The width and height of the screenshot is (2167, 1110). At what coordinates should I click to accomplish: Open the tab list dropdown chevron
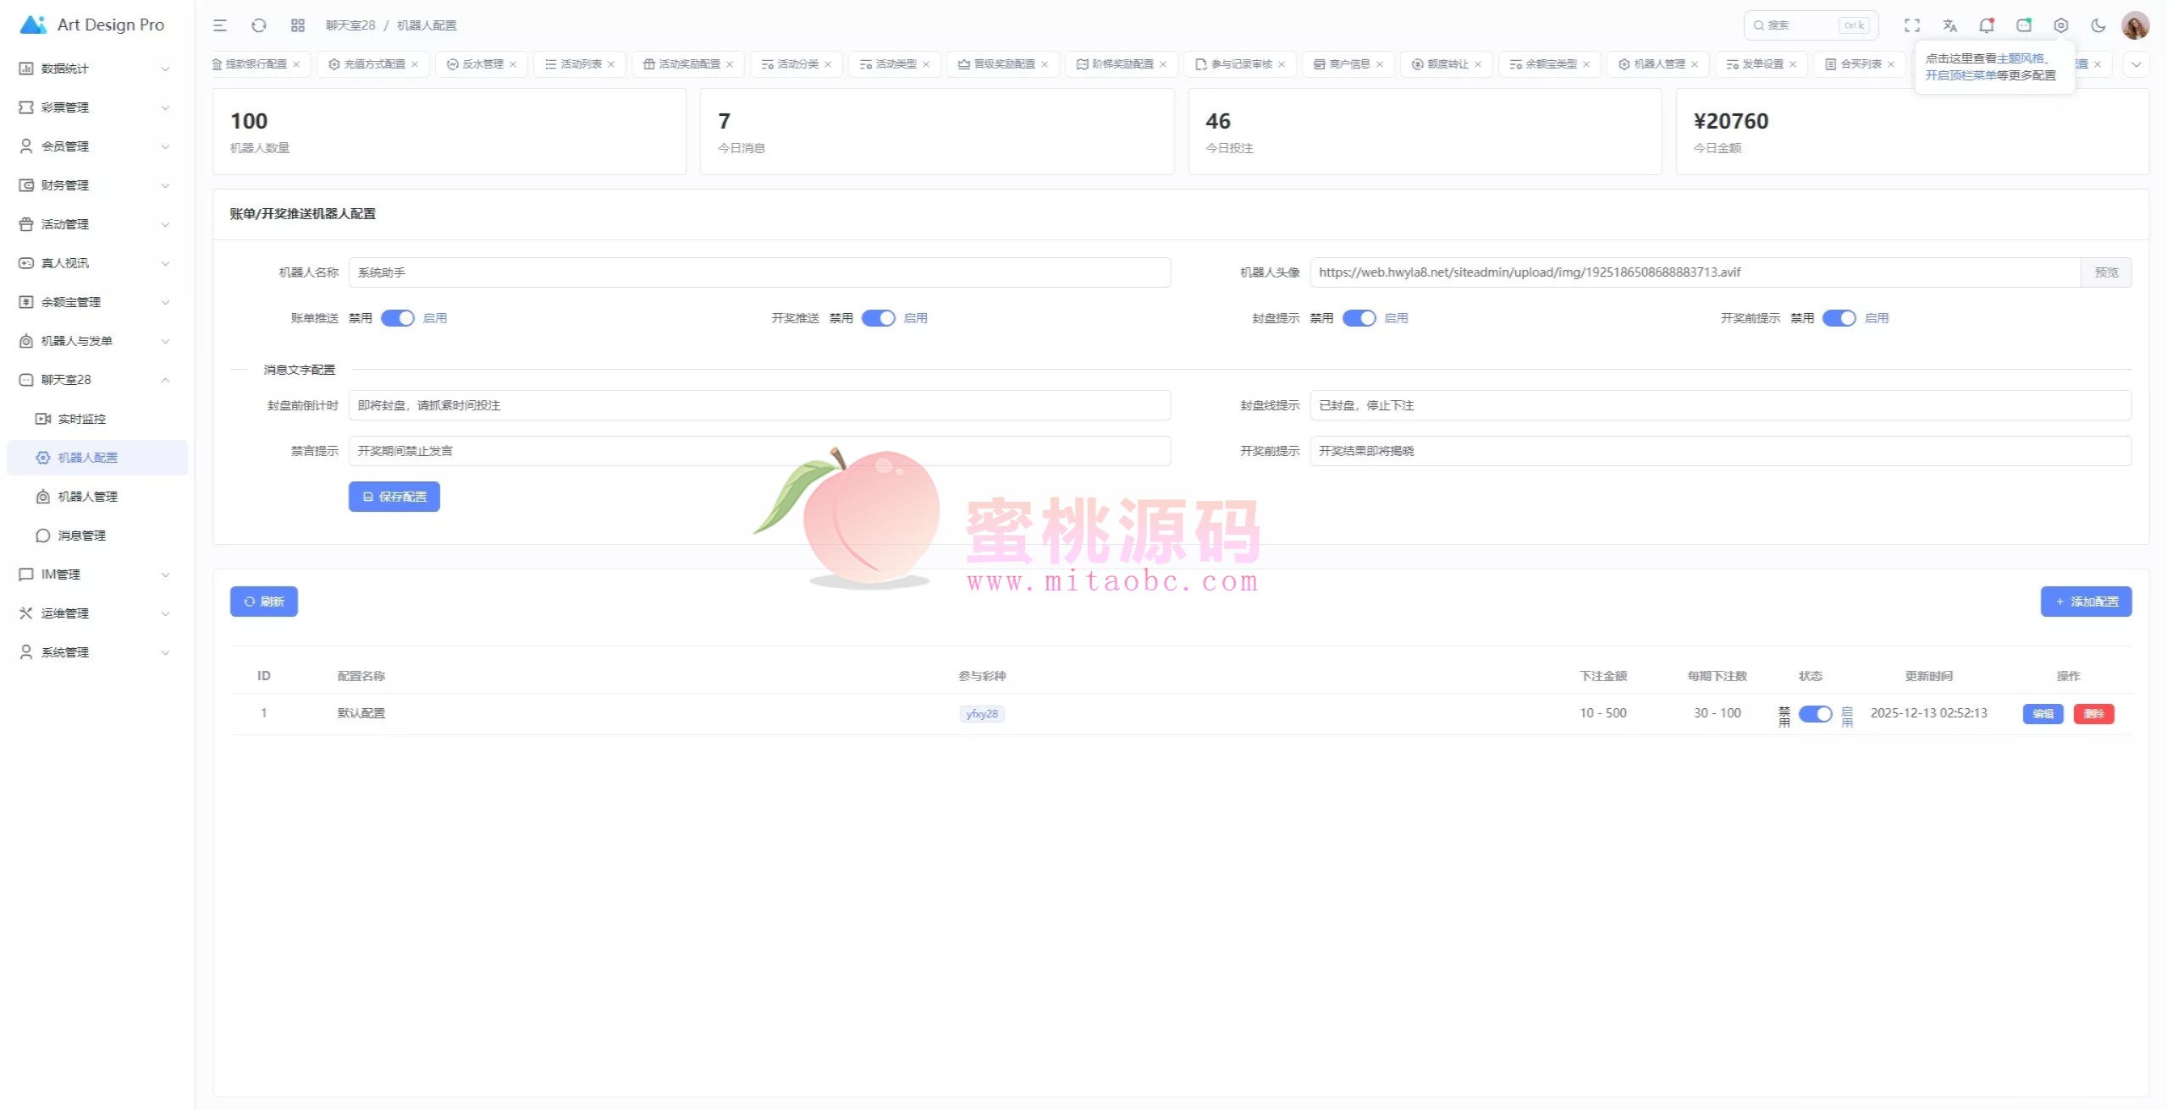(x=2137, y=64)
